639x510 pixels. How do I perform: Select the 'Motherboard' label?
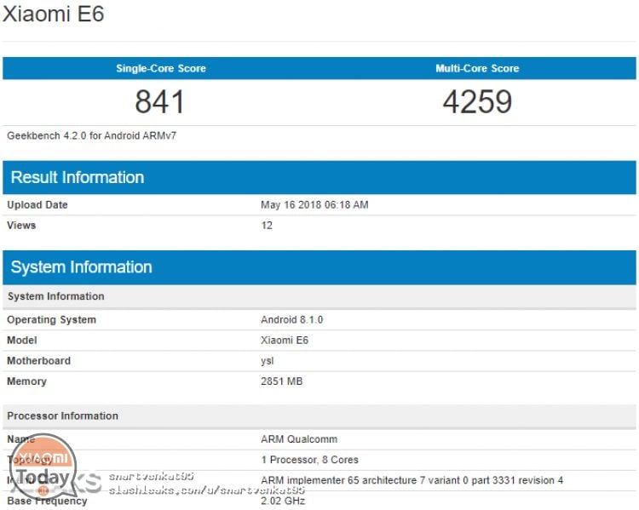38,361
